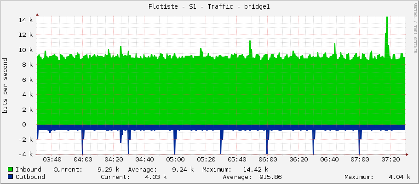Click the Inbound current value '9.29 k'
Image resolution: width=419 pixels, height=184 pixels.
coord(109,170)
